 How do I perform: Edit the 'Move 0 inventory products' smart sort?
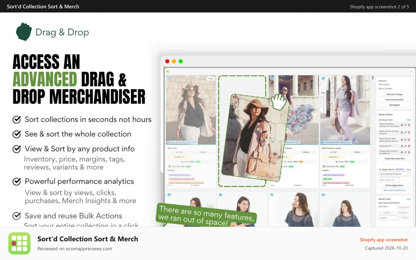point(405,125)
